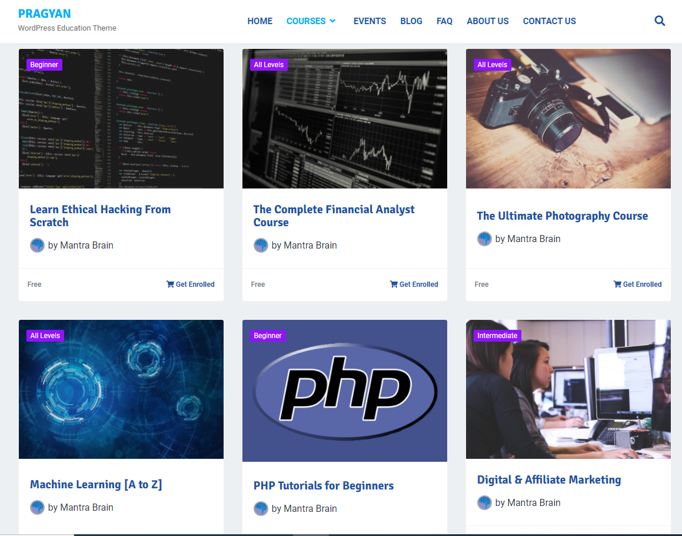Click the cart icon on the Ethical Hacking card
The image size is (682, 536).
(170, 284)
